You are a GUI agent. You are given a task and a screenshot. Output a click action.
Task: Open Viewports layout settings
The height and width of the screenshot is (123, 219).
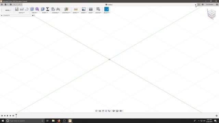coord(121,111)
